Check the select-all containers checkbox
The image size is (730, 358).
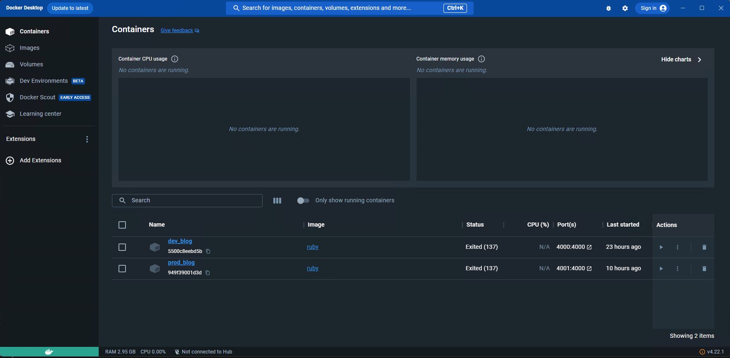122,225
